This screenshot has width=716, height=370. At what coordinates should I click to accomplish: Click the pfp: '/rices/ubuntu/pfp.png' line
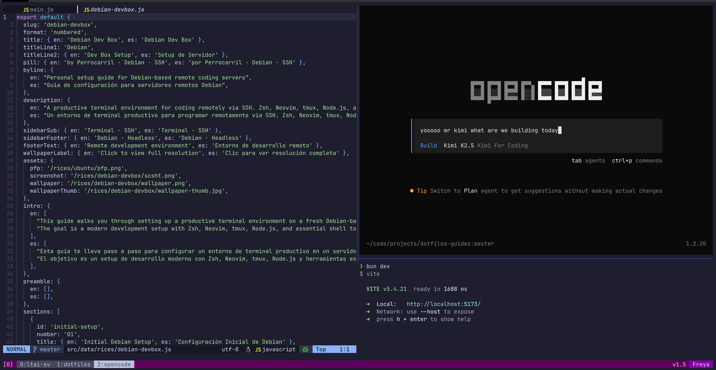(x=78, y=168)
